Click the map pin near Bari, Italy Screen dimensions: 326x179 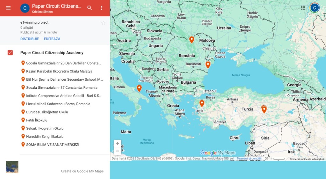(139, 88)
